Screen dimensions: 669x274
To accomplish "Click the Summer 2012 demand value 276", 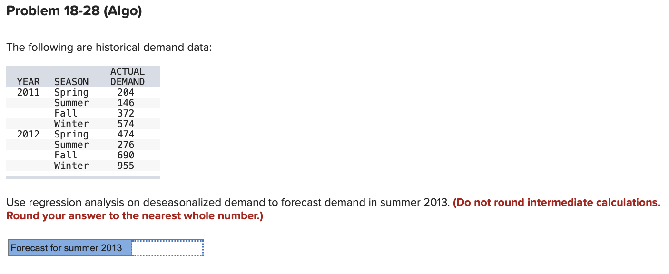I will click(127, 145).
